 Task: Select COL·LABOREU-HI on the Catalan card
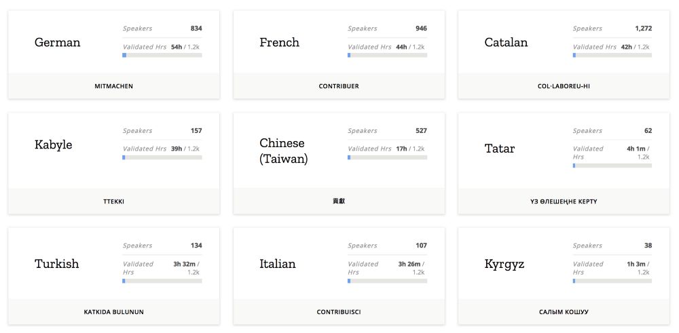coord(564,86)
